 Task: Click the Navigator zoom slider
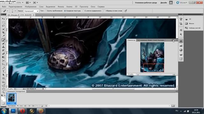[x=156, y=75]
